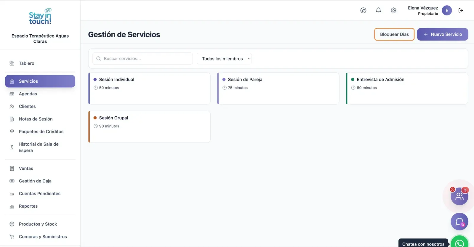The image size is (474, 247).
Task: Open the Elena Vázquez avatar
Action: click(447, 10)
